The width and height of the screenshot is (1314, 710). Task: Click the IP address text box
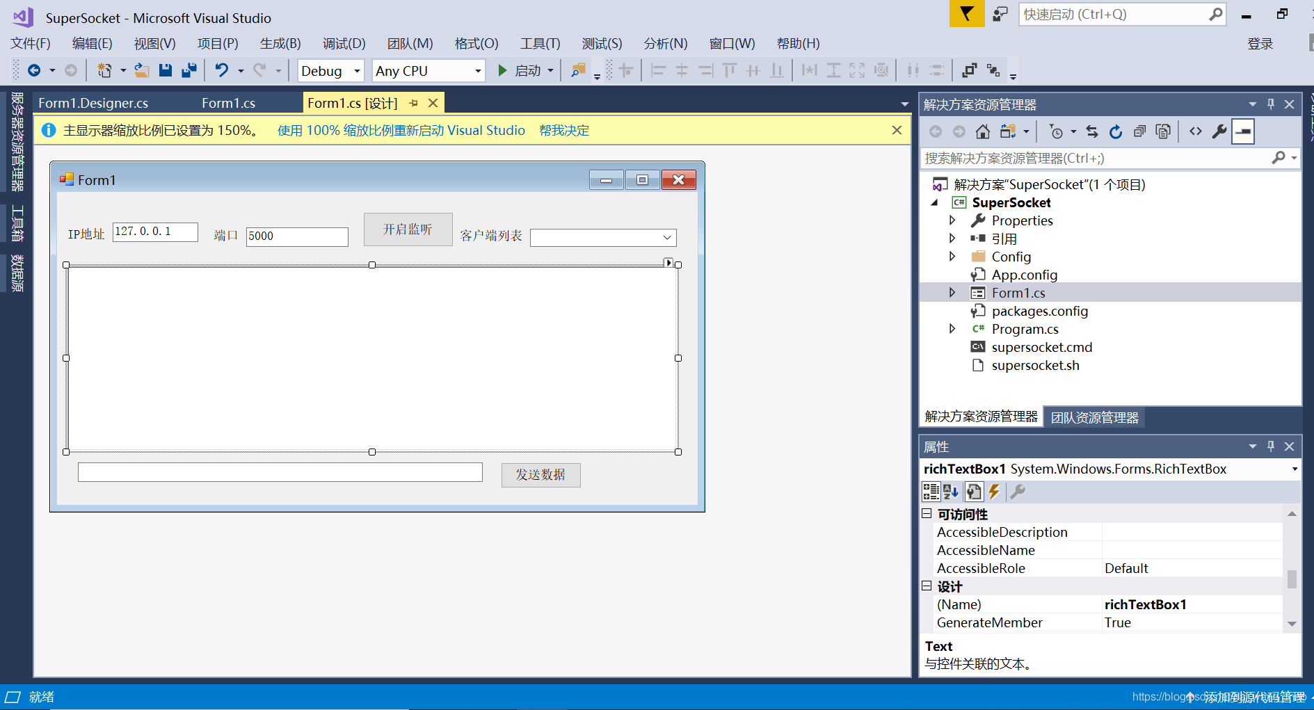[155, 232]
